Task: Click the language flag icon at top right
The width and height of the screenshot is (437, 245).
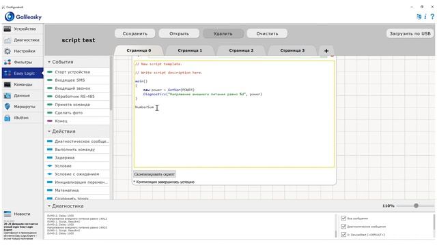Action: click(419, 16)
